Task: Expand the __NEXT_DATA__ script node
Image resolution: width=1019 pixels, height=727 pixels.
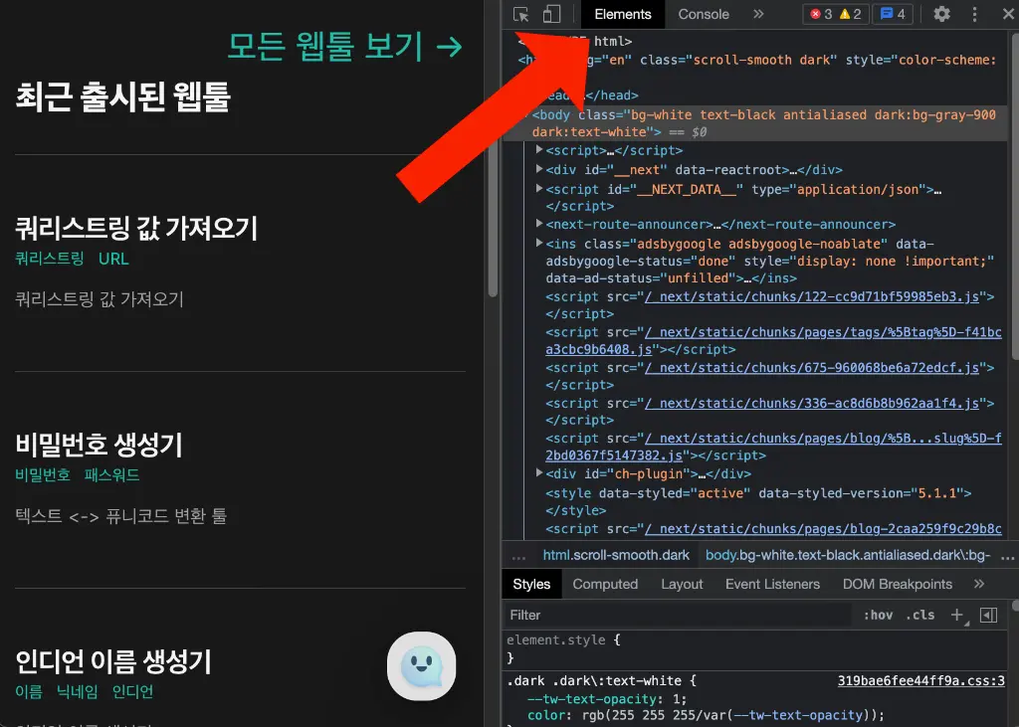Action: pyautogui.click(x=538, y=189)
